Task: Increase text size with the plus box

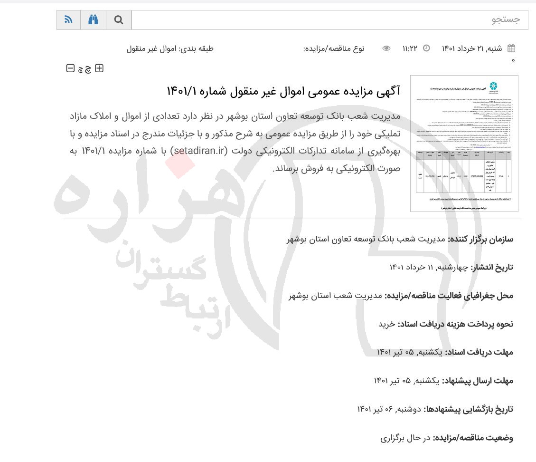Action: (x=99, y=68)
